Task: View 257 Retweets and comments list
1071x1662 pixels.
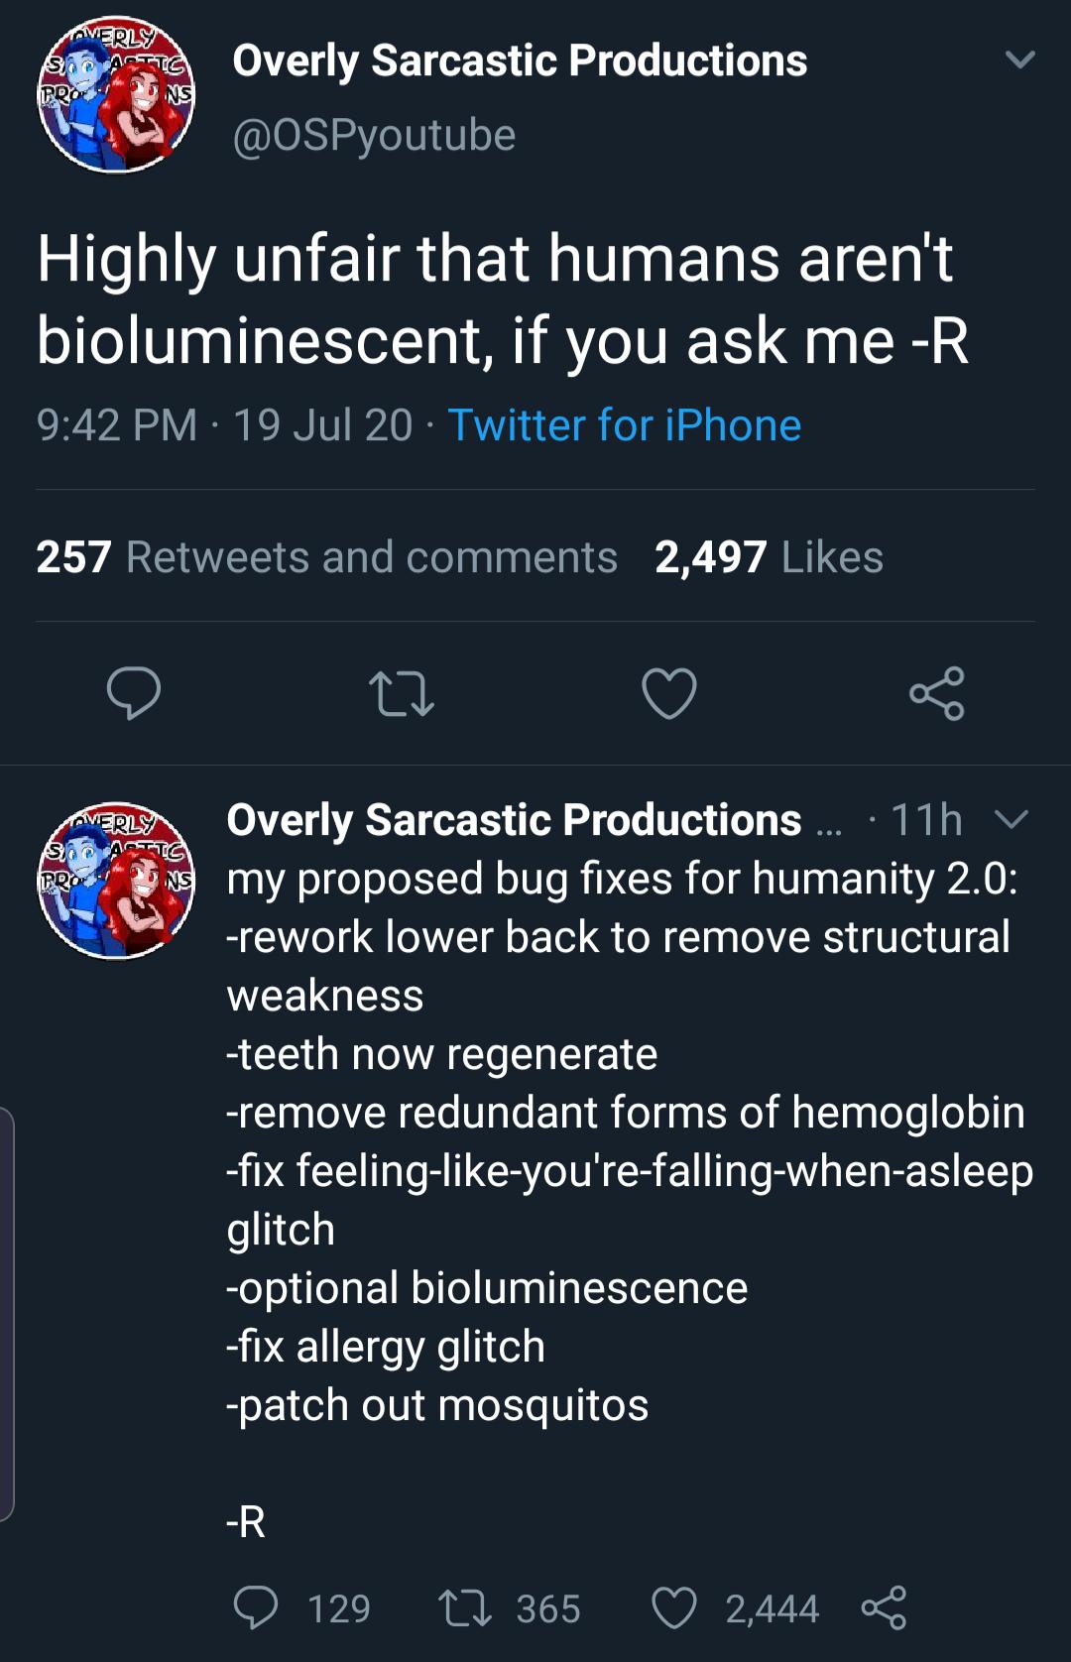Action: [326, 557]
